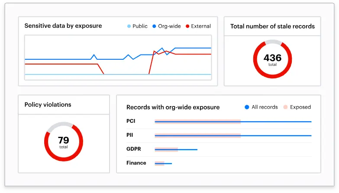Viewport: 339px width, 193px height.
Task: Click the 79 total policy violations donut
Action: coord(64,142)
